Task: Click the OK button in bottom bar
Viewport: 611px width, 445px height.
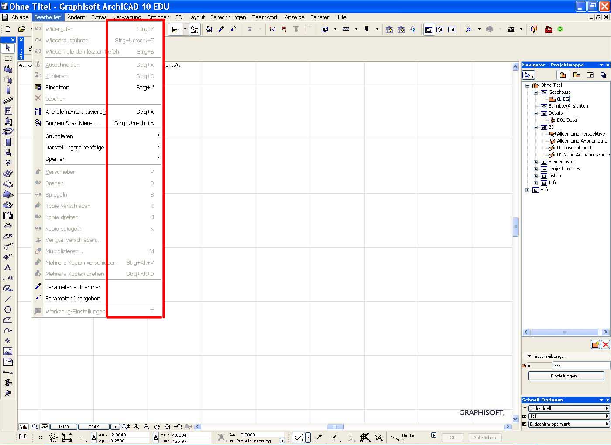Action: [453, 438]
